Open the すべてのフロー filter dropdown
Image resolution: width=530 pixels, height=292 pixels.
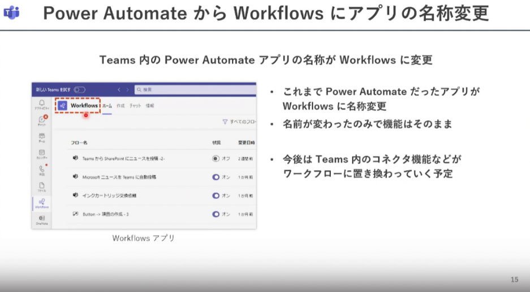pyautogui.click(x=239, y=121)
